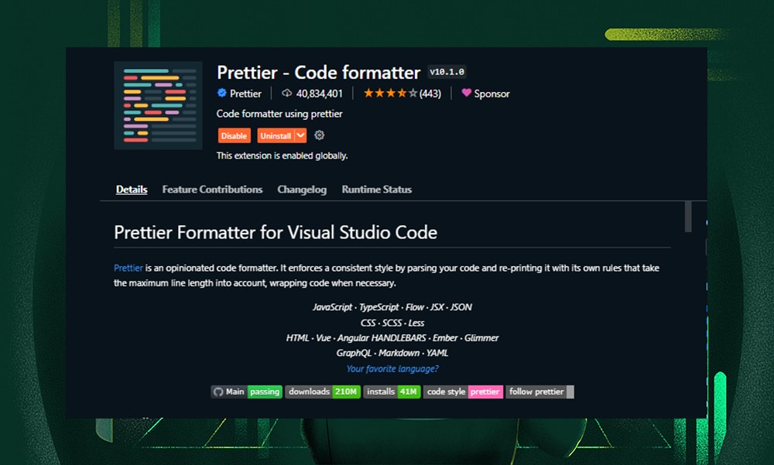Switch to the Feature Contributions tab
This screenshot has width=774, height=465.
coord(212,190)
